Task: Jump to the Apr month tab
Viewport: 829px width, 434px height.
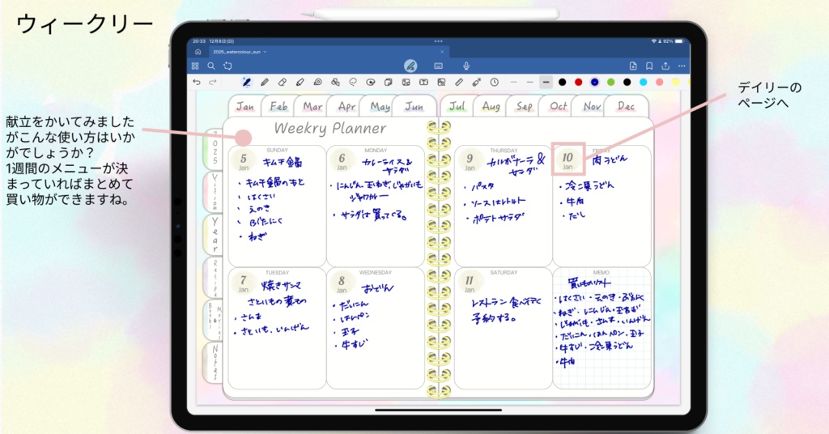Action: (x=346, y=106)
